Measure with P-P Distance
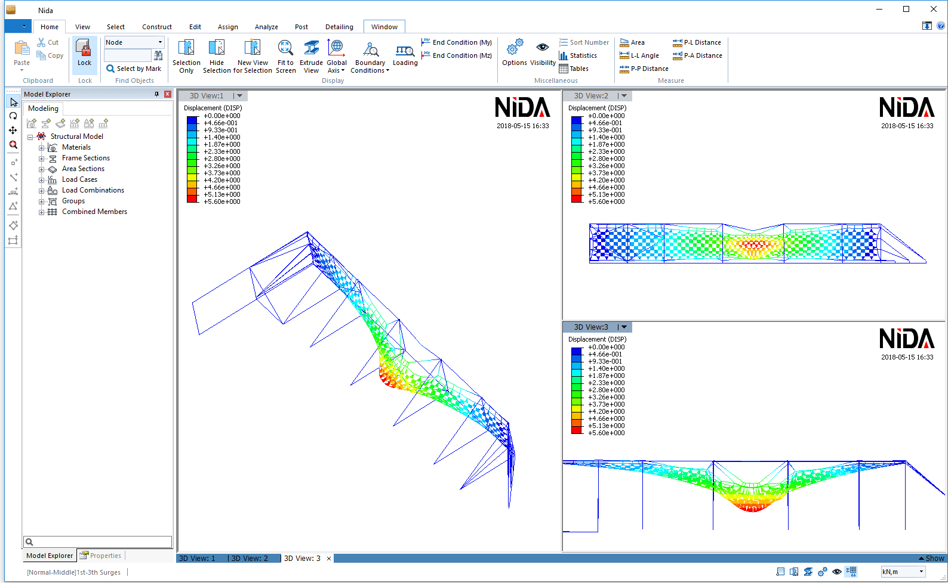Viewport: 948px width, 583px height. coord(644,69)
